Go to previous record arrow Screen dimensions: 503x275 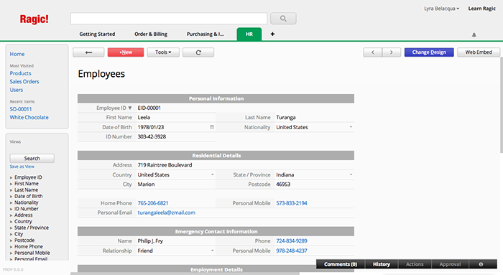[x=372, y=52]
